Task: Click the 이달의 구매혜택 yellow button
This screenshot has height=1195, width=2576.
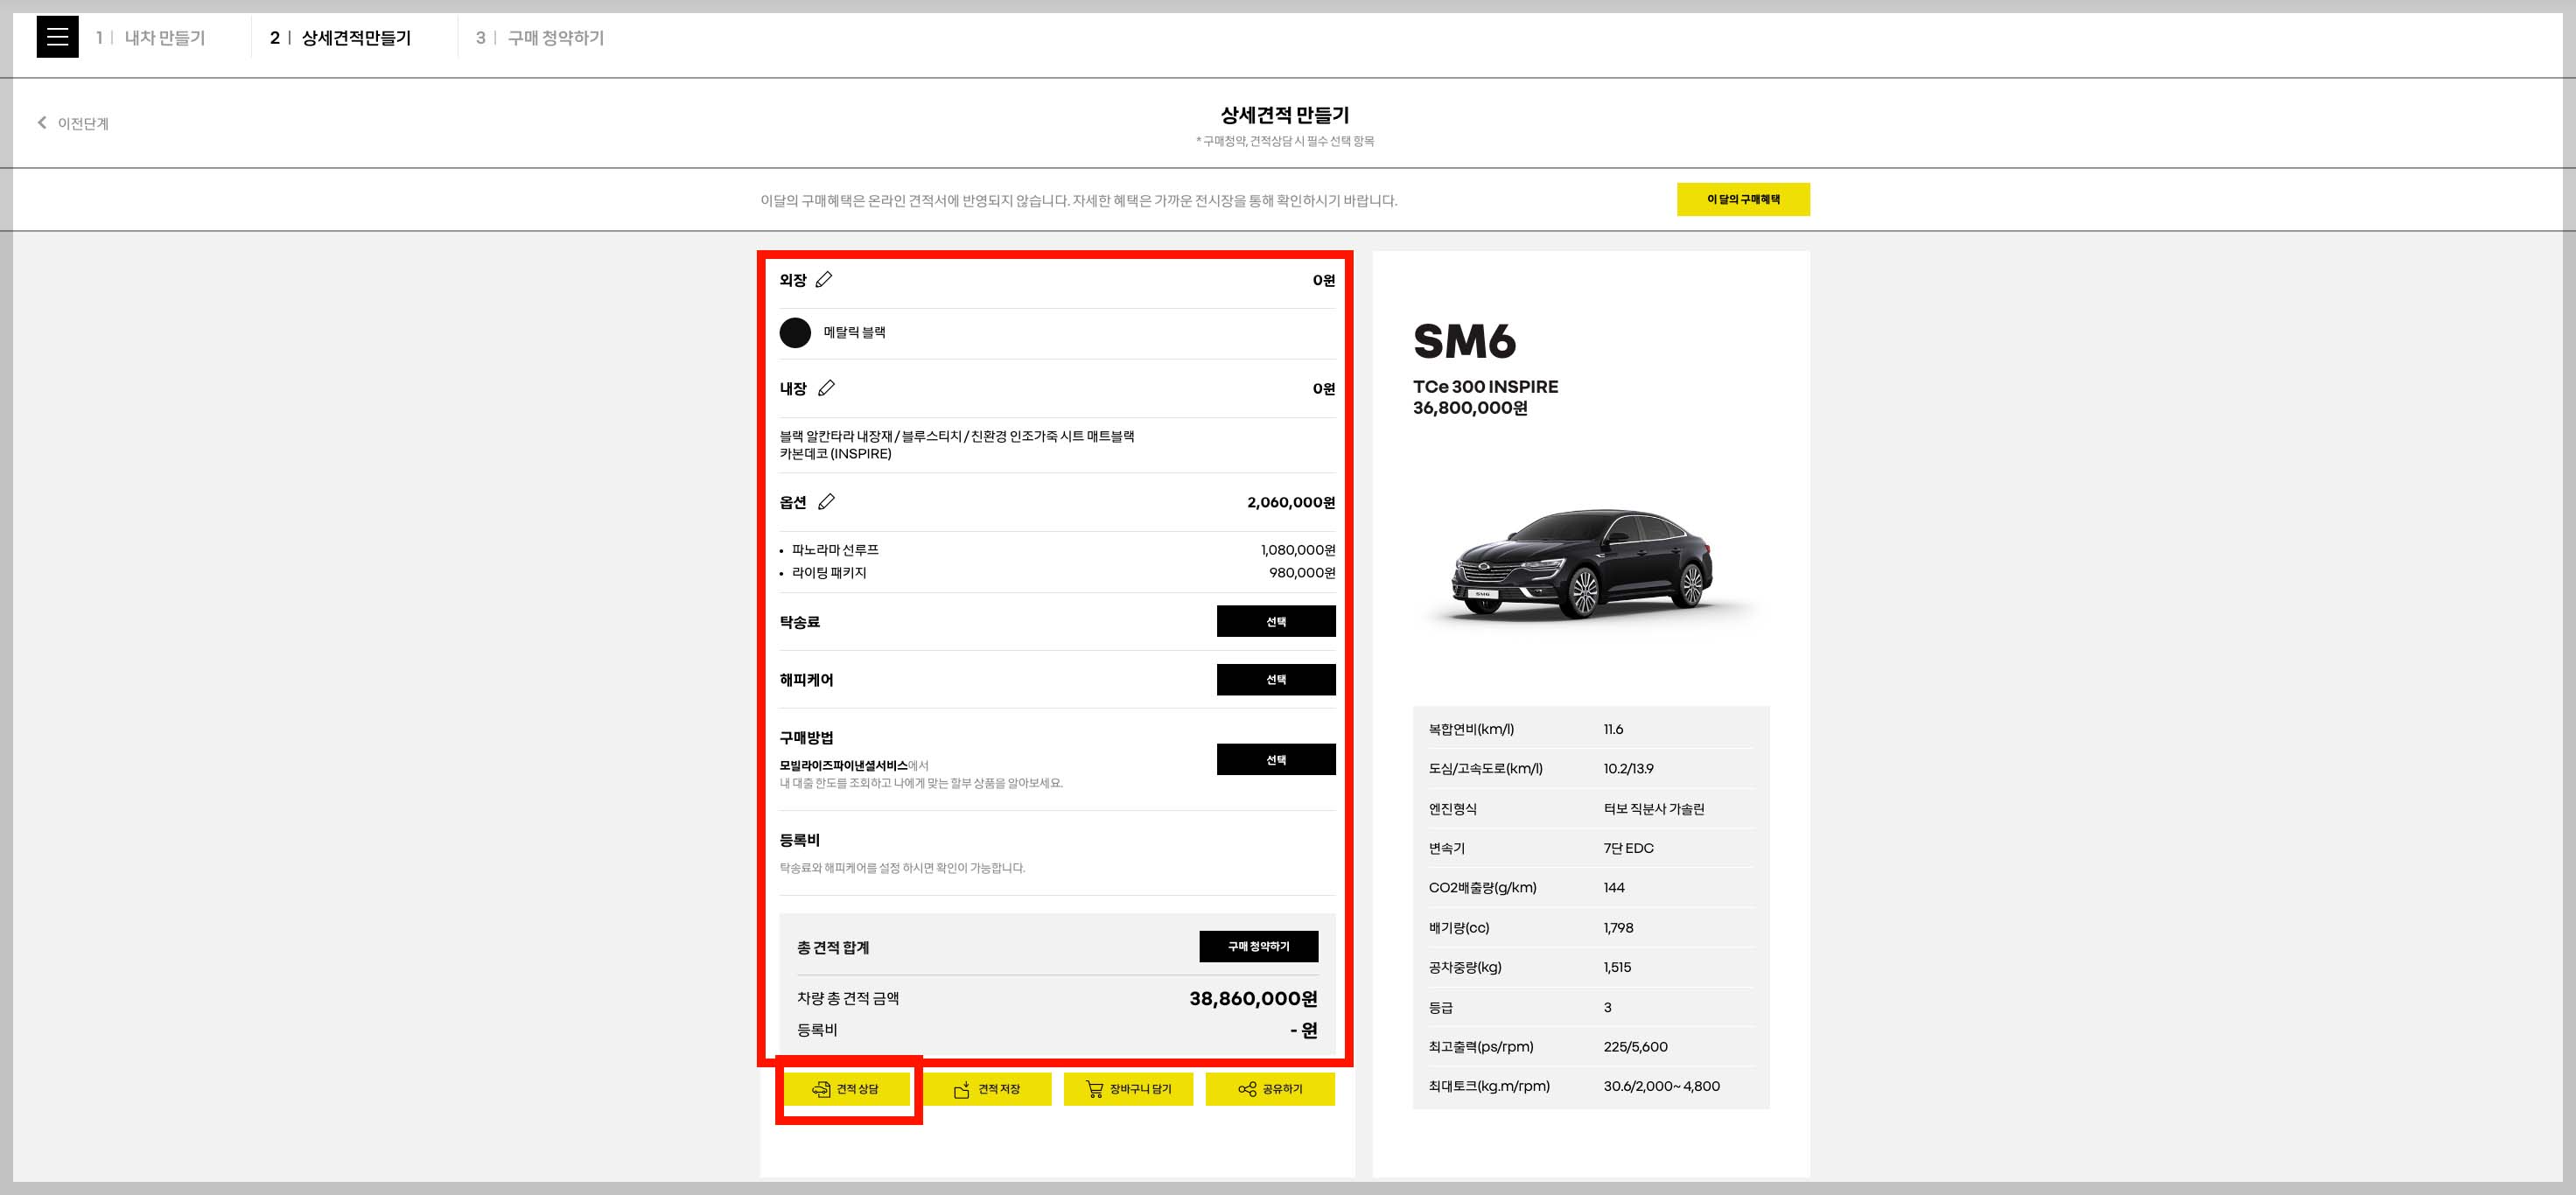Action: coord(1742,199)
